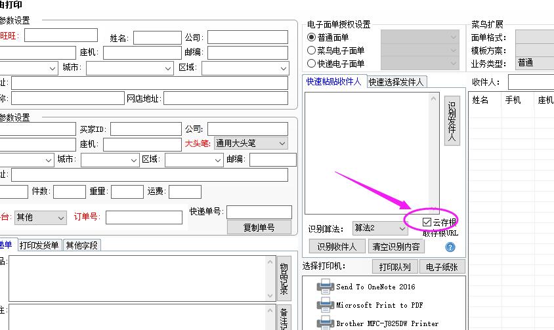Screen dimensions: 554x330
Task: Click the 快递单号 input field
Action: [259, 212]
